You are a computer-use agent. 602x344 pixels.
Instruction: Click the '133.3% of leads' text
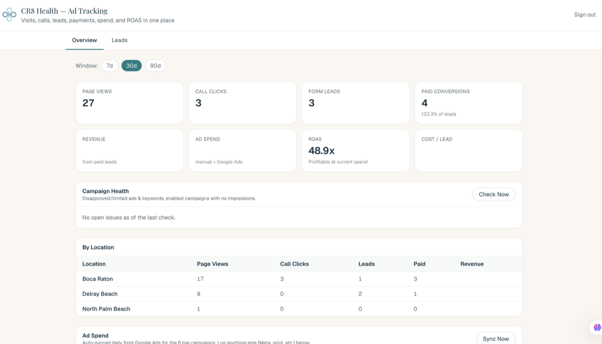(439, 114)
